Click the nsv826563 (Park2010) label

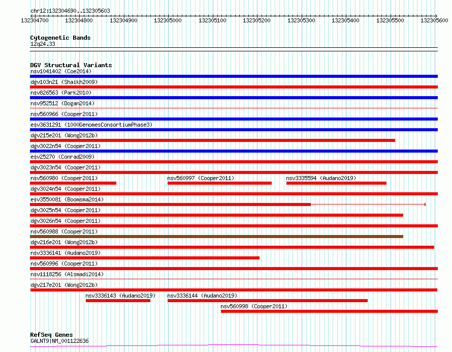[x=61, y=93]
